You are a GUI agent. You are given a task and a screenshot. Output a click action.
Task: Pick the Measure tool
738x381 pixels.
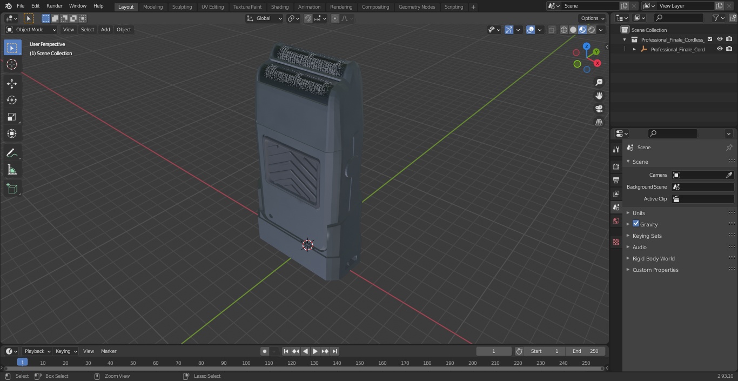12,170
